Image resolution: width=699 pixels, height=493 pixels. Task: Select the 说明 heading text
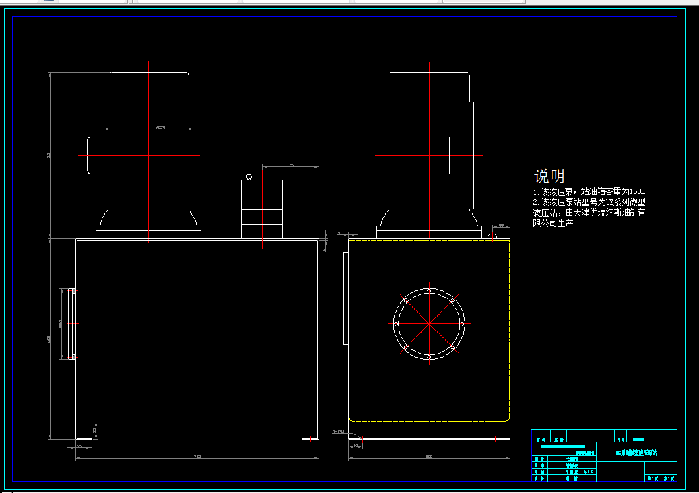tap(550, 176)
